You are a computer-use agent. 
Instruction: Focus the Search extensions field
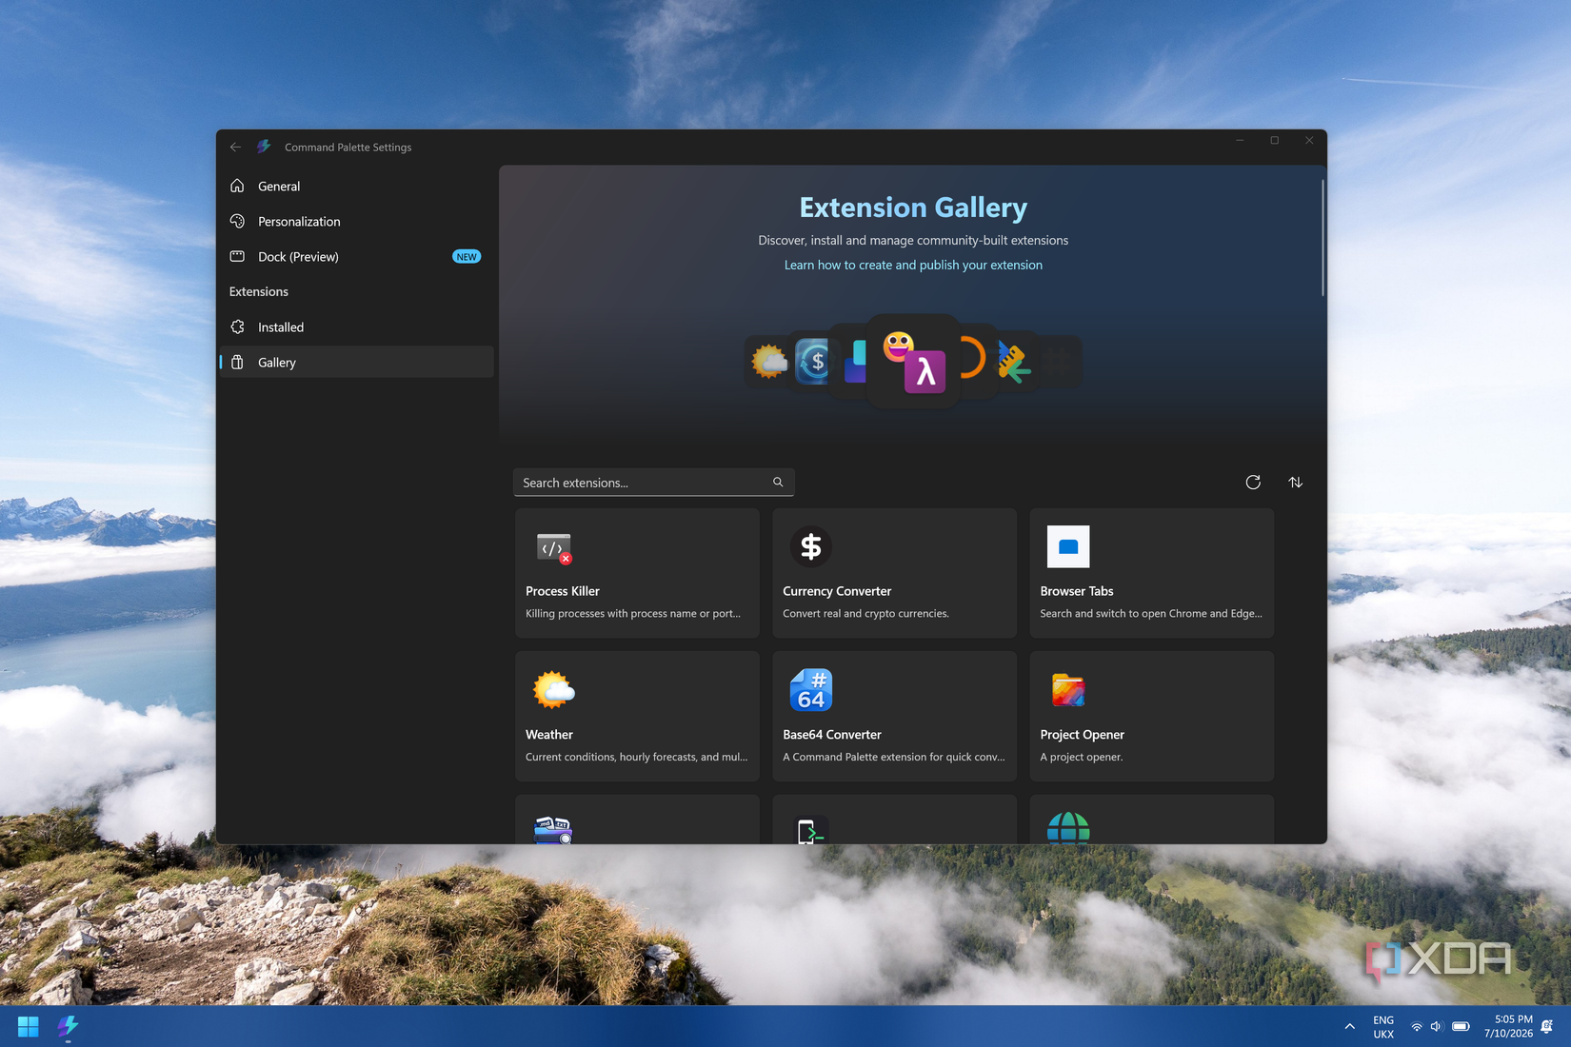pyautogui.click(x=653, y=483)
